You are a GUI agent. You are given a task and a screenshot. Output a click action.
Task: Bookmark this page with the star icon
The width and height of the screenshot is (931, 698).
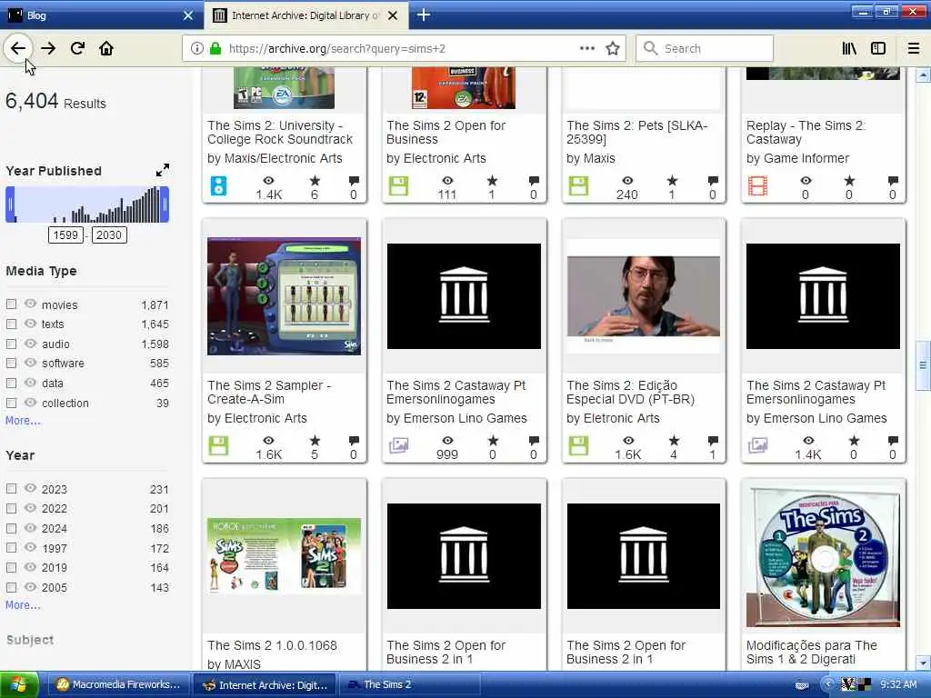pyautogui.click(x=613, y=48)
